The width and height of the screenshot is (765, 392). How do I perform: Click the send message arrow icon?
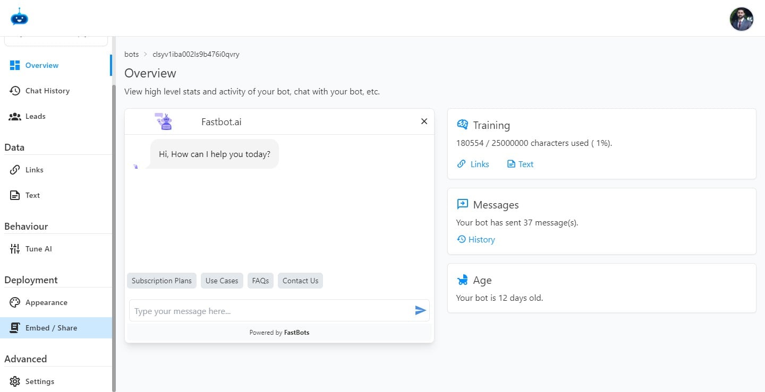420,311
